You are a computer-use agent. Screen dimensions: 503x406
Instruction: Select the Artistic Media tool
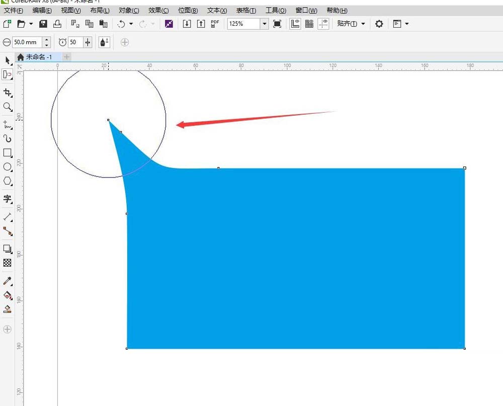pyautogui.click(x=8, y=139)
